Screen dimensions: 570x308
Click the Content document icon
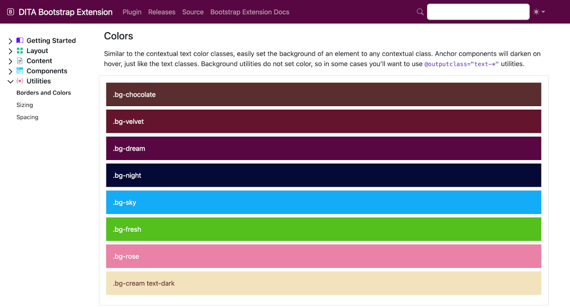20,61
